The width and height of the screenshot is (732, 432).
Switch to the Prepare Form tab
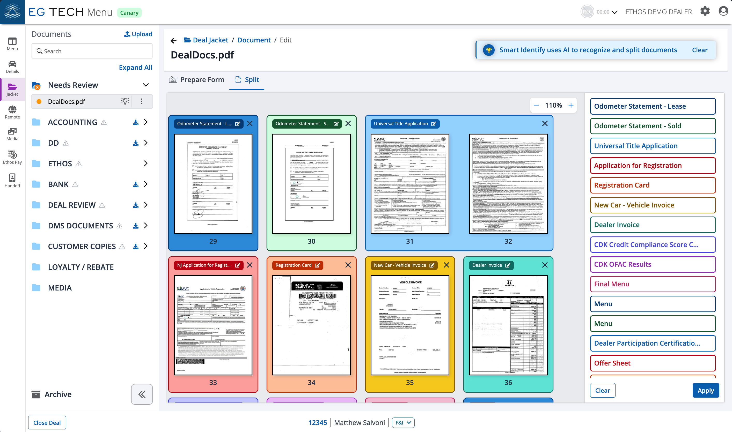point(197,80)
